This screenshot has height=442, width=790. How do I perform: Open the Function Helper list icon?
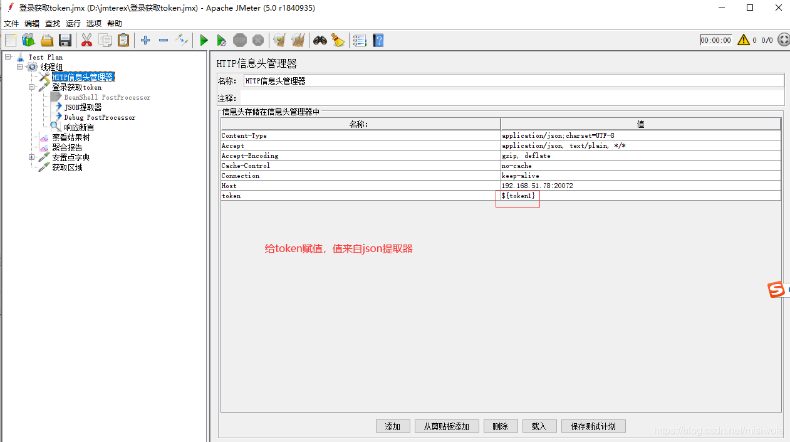pyautogui.click(x=360, y=40)
